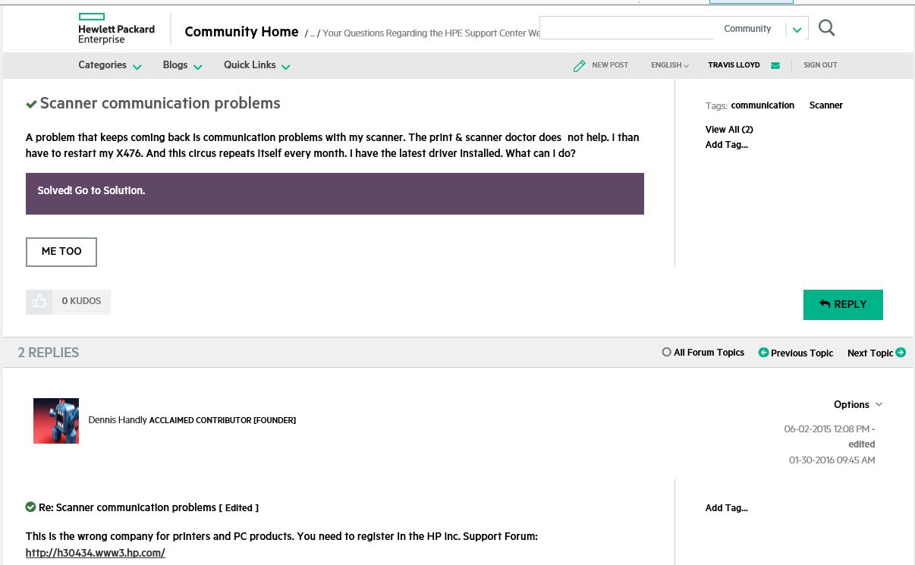This screenshot has width=915, height=565.
Task: Click Sign Out
Action: (x=820, y=65)
